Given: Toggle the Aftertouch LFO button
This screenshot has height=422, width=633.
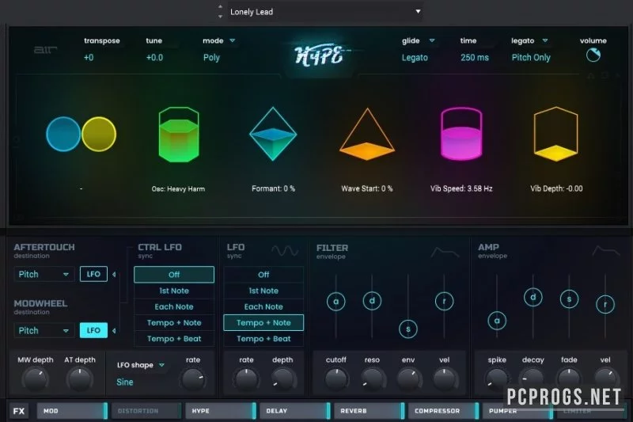Looking at the screenshot, I should tap(93, 274).
